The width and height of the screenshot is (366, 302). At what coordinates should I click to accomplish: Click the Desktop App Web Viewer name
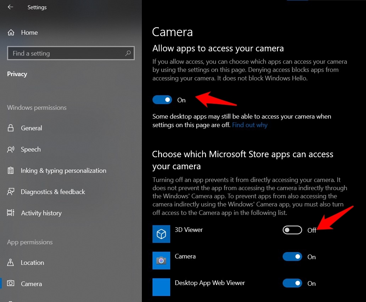coord(210,283)
